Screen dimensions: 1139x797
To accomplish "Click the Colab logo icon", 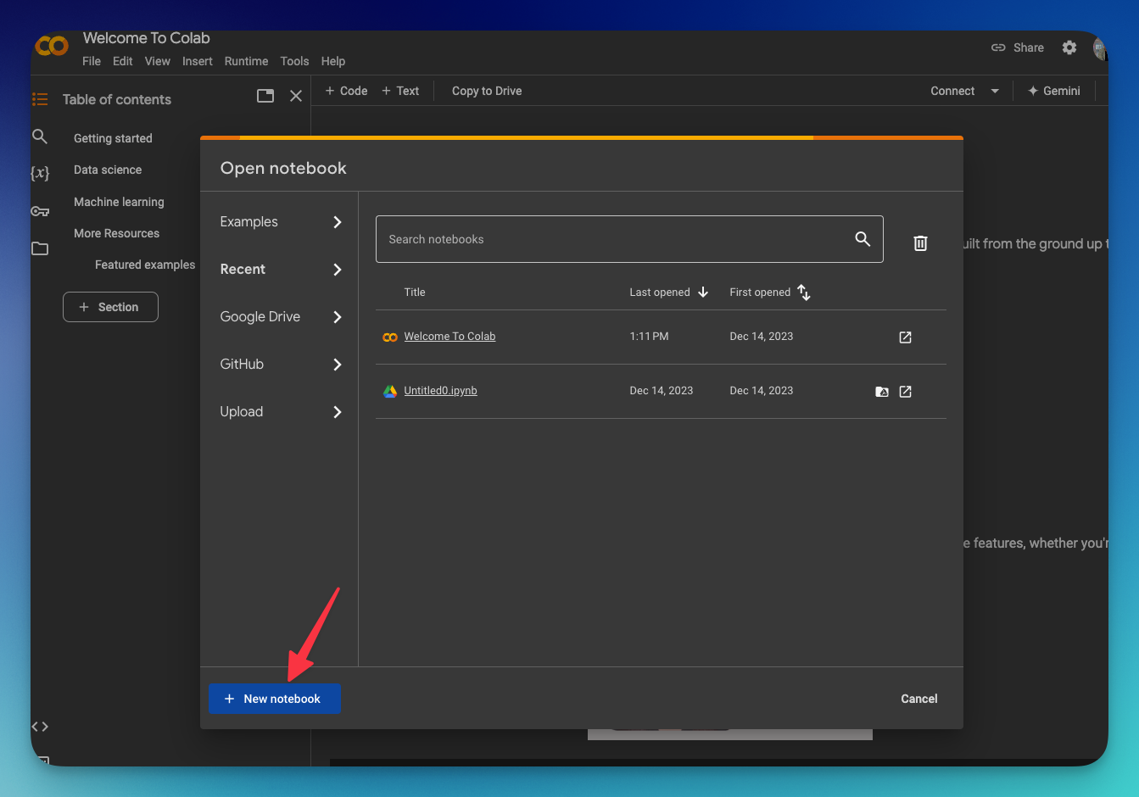I will [x=53, y=46].
